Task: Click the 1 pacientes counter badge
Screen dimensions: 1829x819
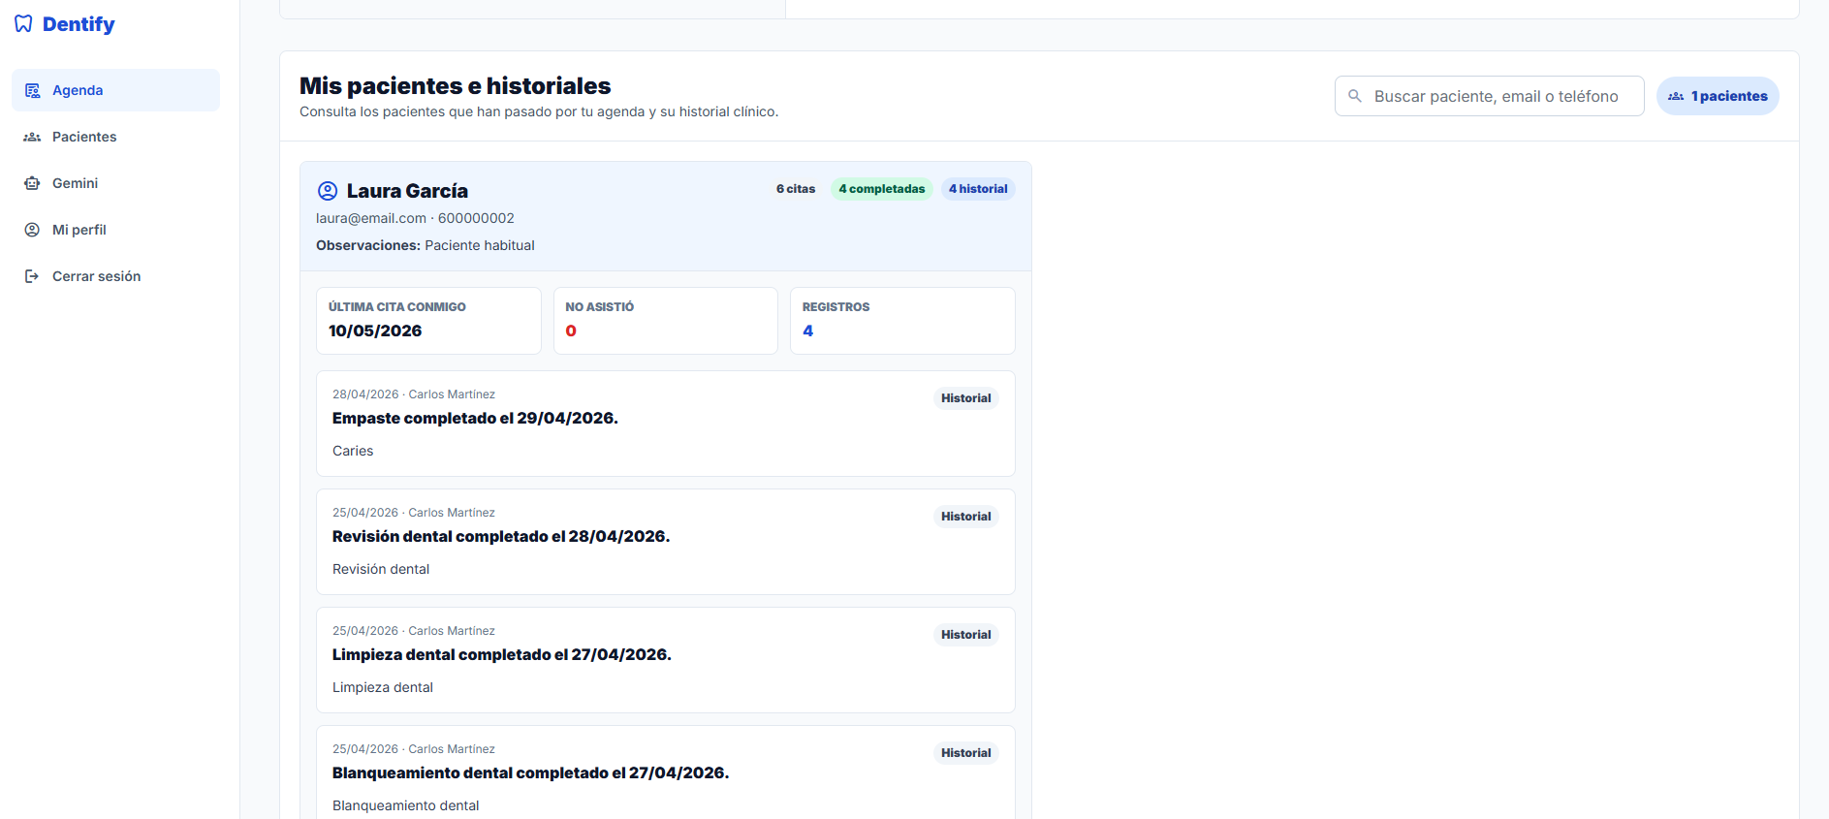Action: click(1718, 96)
